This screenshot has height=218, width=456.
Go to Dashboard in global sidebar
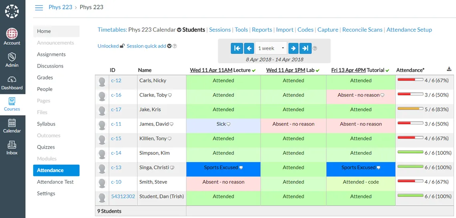(x=12, y=82)
